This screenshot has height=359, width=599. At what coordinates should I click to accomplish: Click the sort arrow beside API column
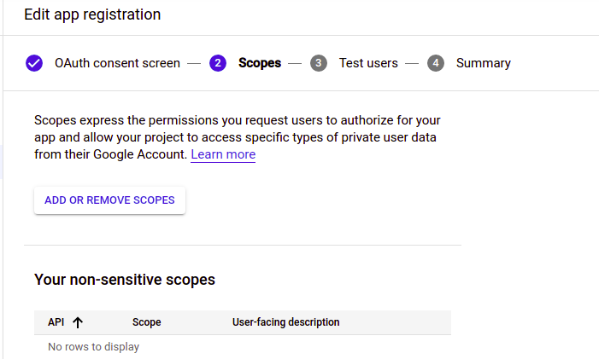78,322
